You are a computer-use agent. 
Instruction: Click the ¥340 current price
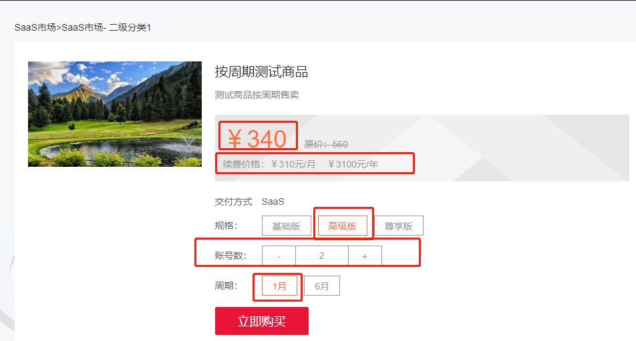[x=257, y=139]
